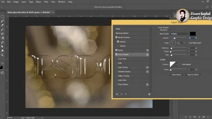The height and width of the screenshot is (119, 212).
Task: Uncheck the Inner Shadow checkbox
Action: coord(116,54)
